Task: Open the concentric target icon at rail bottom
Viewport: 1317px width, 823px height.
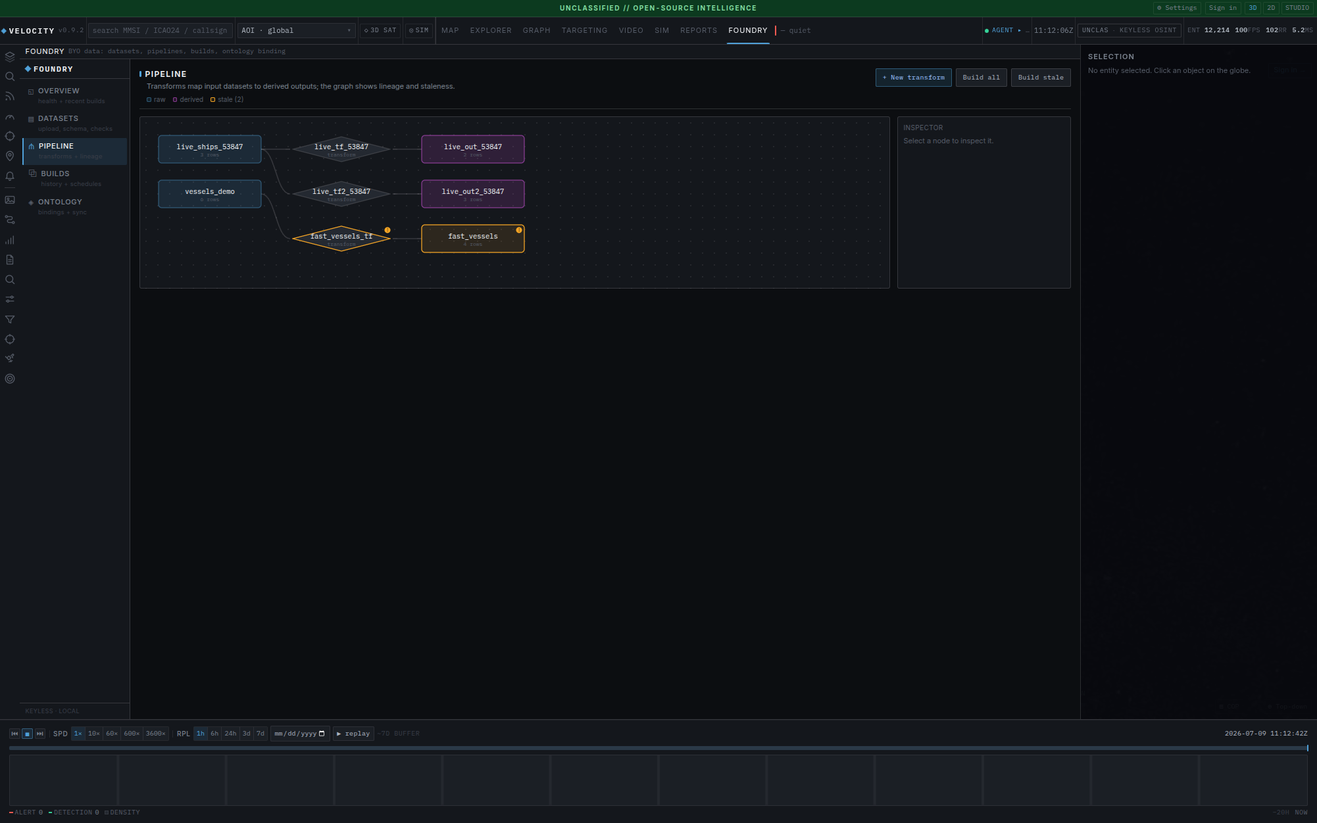Action: tap(10, 379)
